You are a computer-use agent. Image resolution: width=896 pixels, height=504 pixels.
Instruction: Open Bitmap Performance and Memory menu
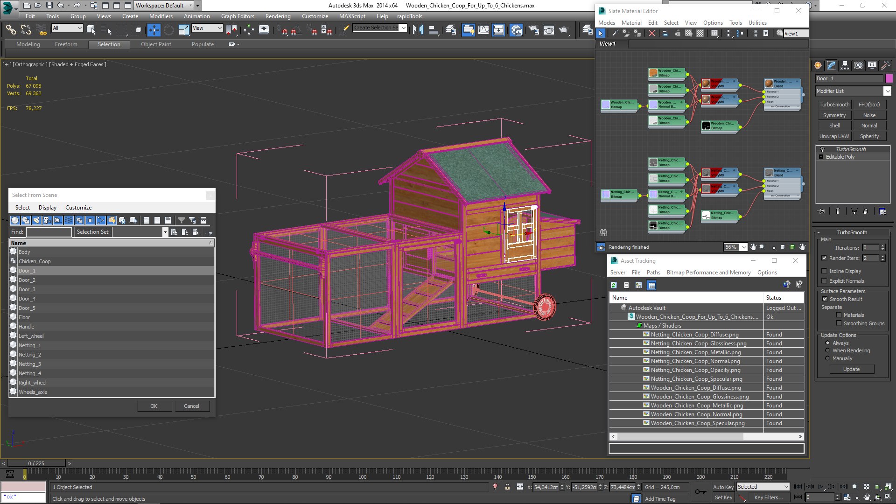pyautogui.click(x=708, y=273)
